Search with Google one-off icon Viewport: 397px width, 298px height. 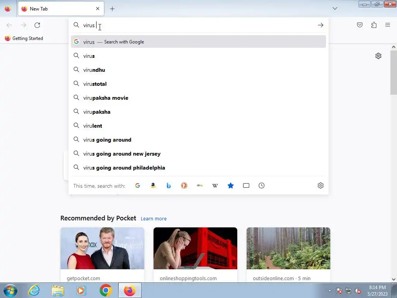tap(138, 185)
